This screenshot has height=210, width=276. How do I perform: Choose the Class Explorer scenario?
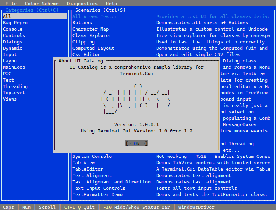(x=89, y=35)
